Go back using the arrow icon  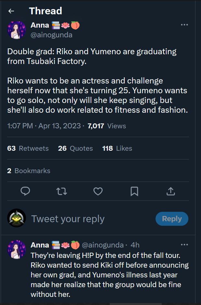(11, 11)
